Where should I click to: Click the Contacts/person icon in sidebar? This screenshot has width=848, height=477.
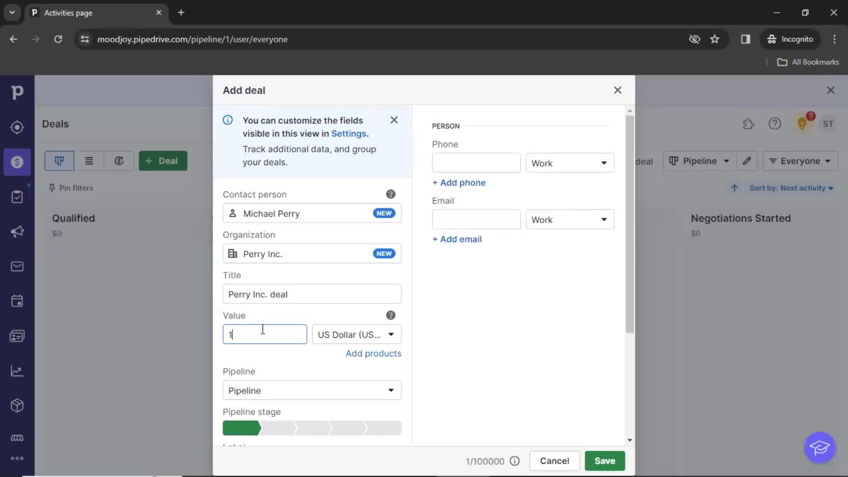(17, 336)
